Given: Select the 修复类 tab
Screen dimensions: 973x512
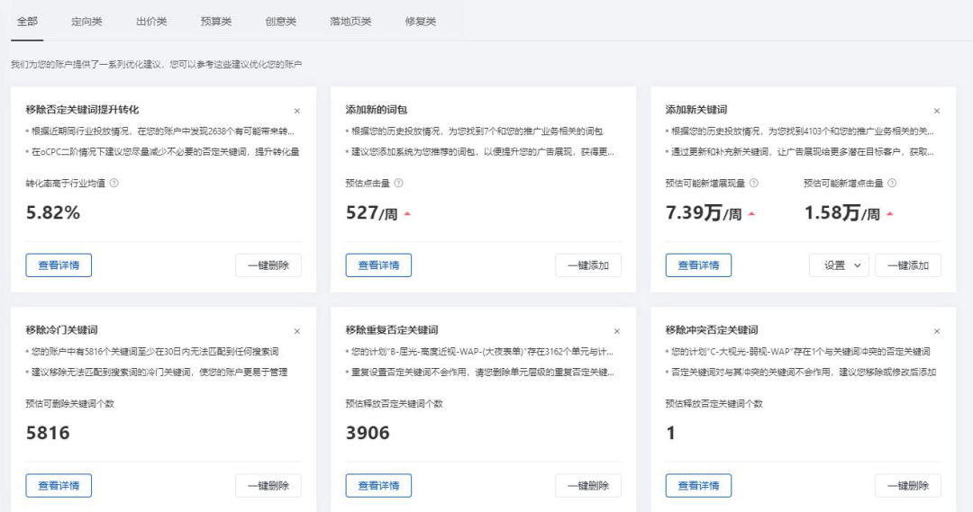Looking at the screenshot, I should [421, 21].
